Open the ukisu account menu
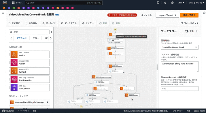Screen dimensions: 206x113 point(196,3)
